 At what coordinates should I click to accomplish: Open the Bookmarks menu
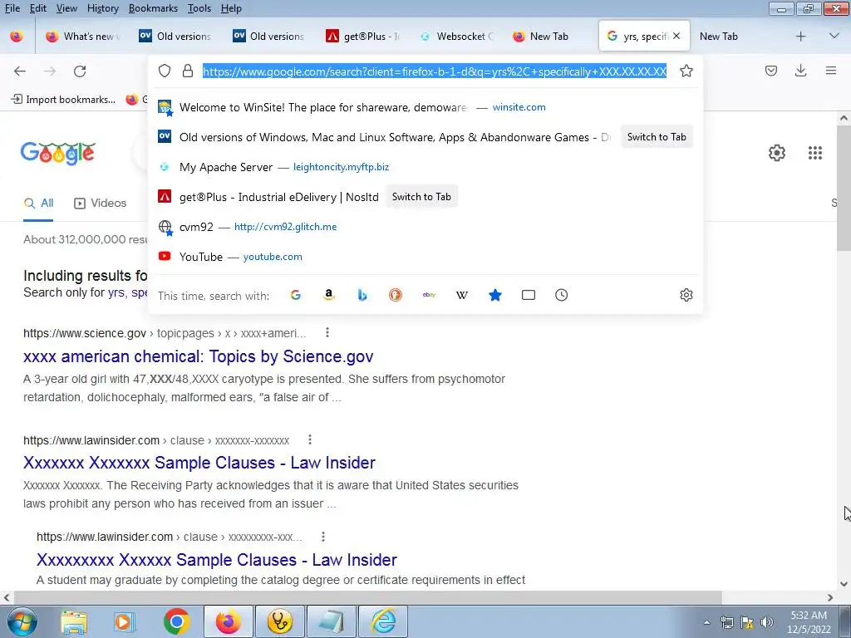(153, 8)
